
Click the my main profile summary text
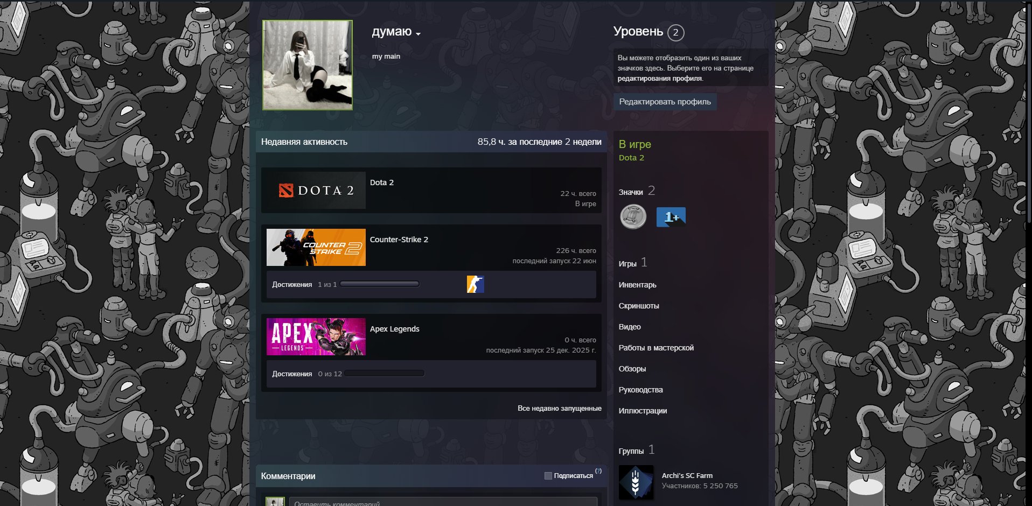(x=386, y=57)
